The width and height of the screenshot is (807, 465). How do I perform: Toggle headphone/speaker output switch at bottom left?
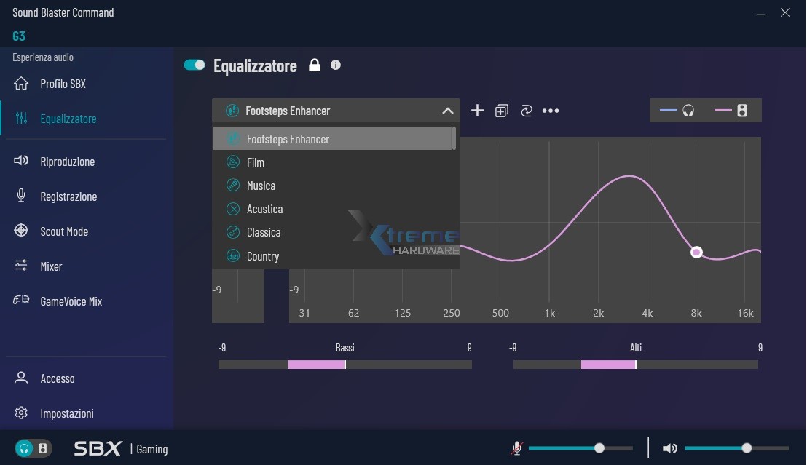(33, 448)
